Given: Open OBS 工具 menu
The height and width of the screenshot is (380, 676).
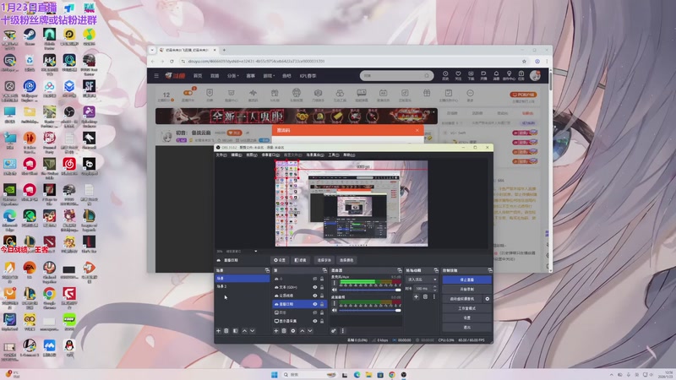Looking at the screenshot, I should 334,155.
